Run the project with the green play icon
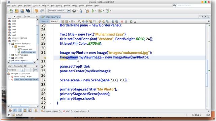The image size is (216, 121). click(x=93, y=11)
